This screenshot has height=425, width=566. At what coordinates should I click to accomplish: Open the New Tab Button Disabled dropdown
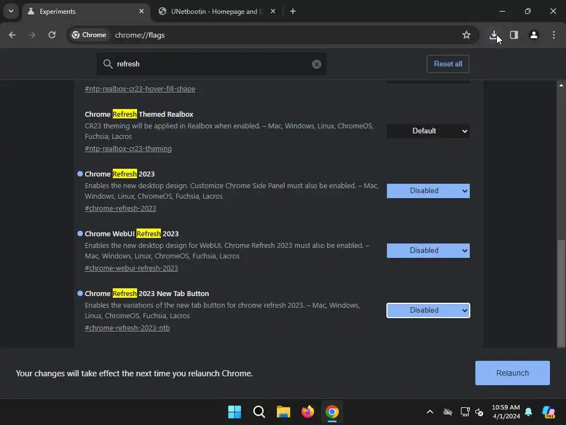[428, 310]
